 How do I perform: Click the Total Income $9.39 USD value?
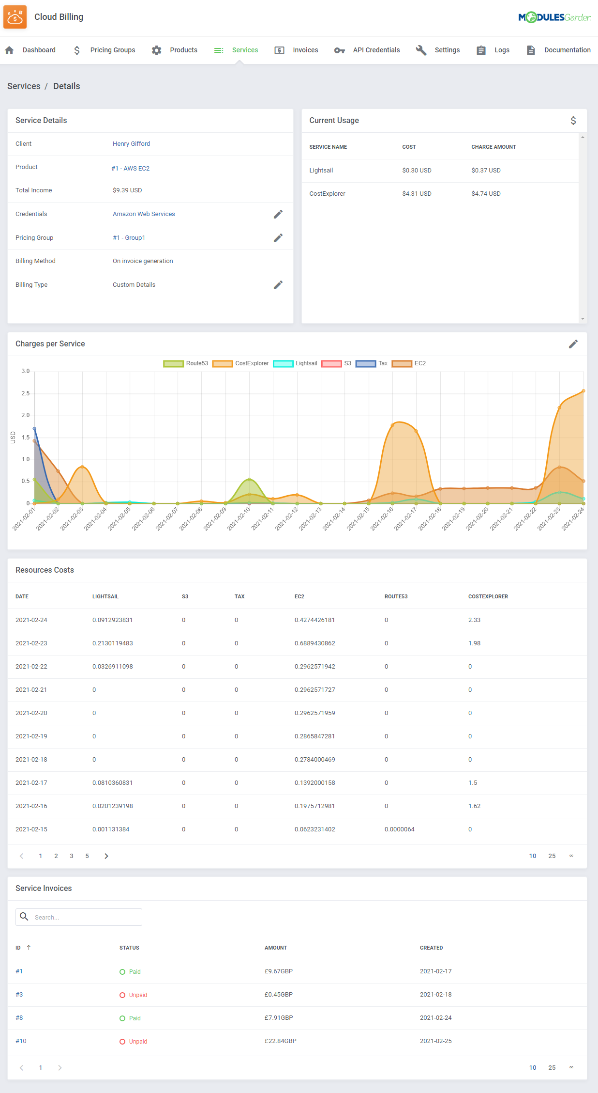pyautogui.click(x=127, y=190)
